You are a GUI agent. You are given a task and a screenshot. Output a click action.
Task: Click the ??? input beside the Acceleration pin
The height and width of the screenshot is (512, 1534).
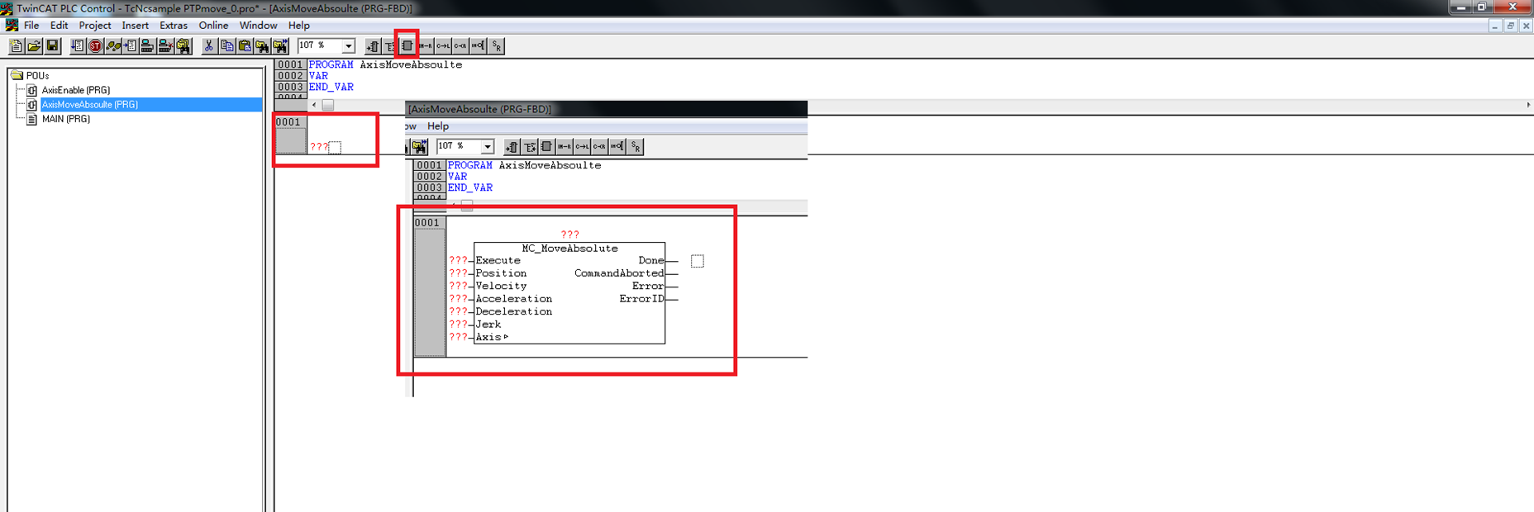click(459, 299)
